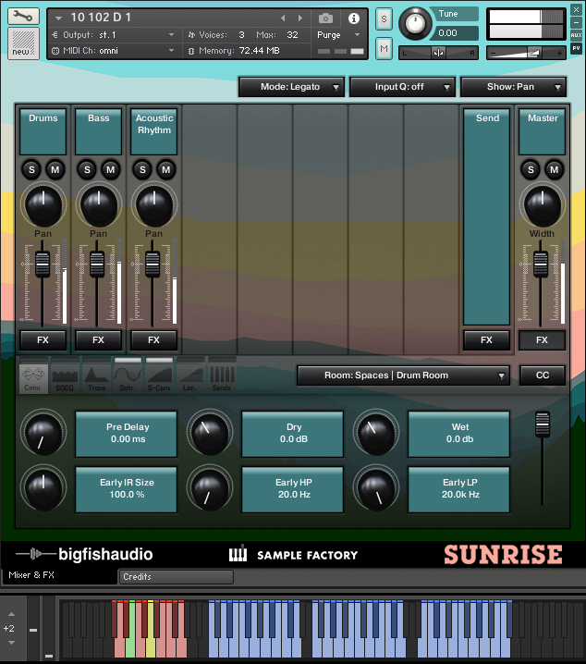This screenshot has height=664, width=586.
Task: Shift keyboard octave down with arrow
Action: 12,643
